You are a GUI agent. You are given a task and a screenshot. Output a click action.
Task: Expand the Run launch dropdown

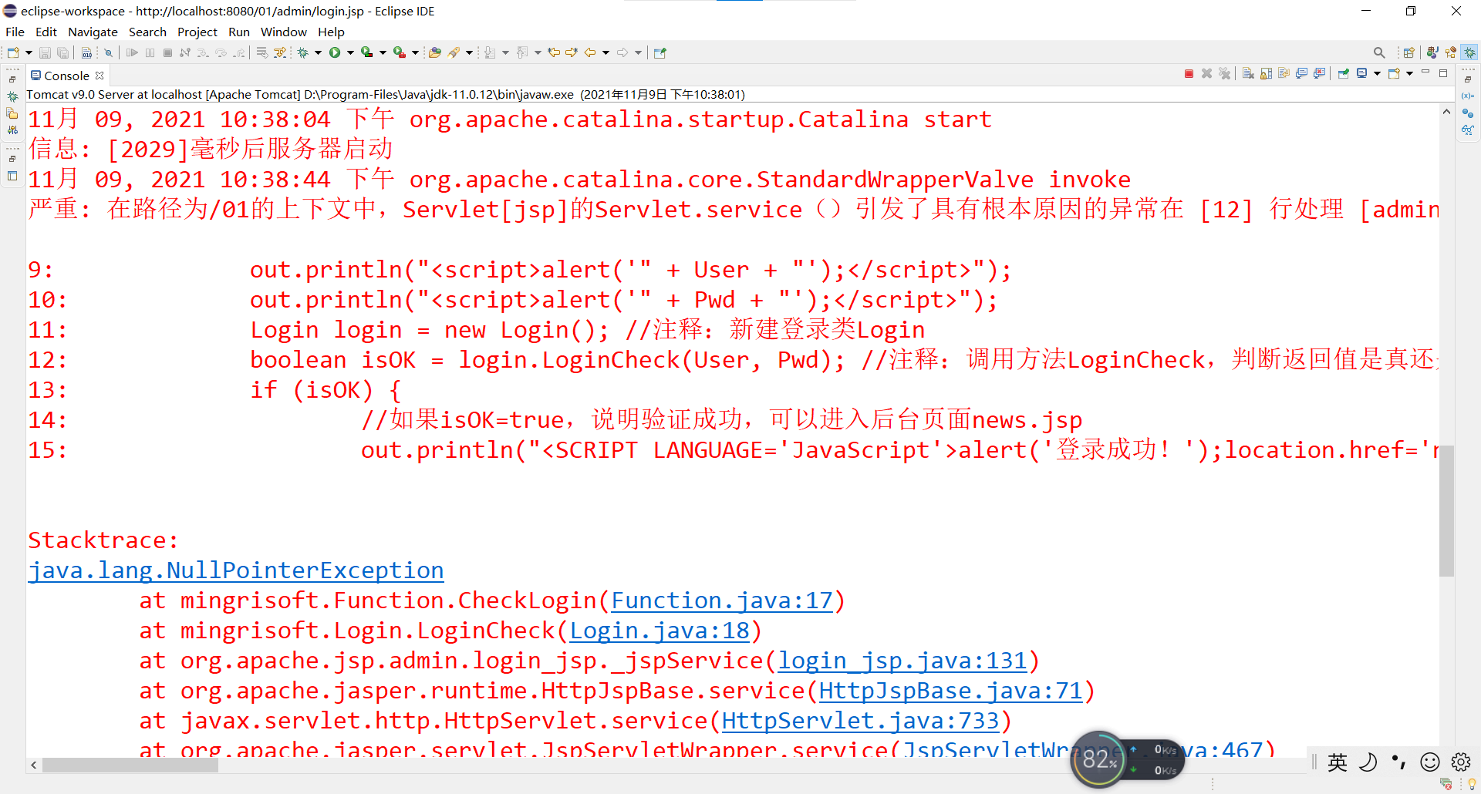350,52
